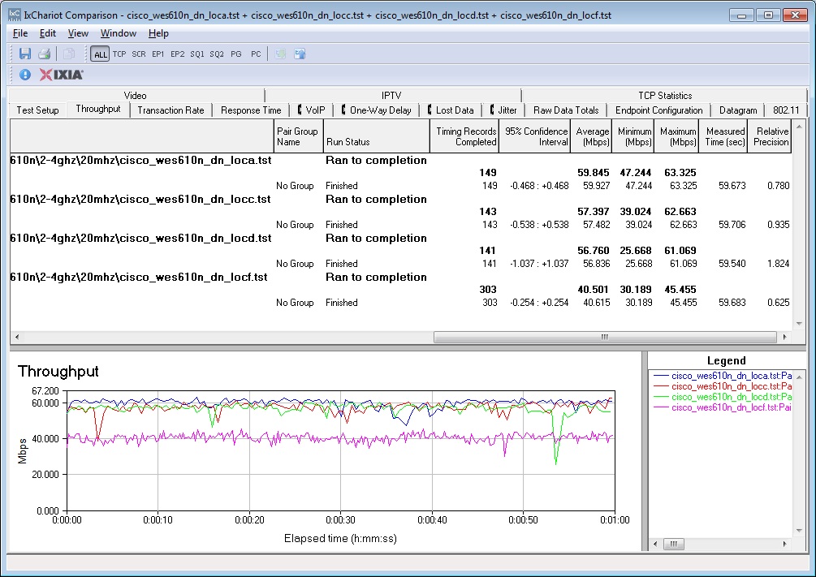Click the legend horizontal scrollbar thumb
Screen dimensions: 816x577
click(673, 545)
